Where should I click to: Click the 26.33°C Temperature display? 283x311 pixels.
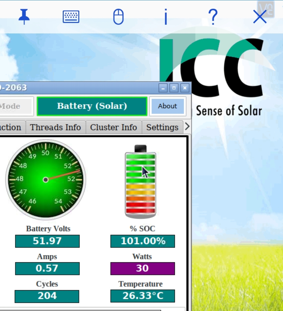pyautogui.click(x=142, y=295)
